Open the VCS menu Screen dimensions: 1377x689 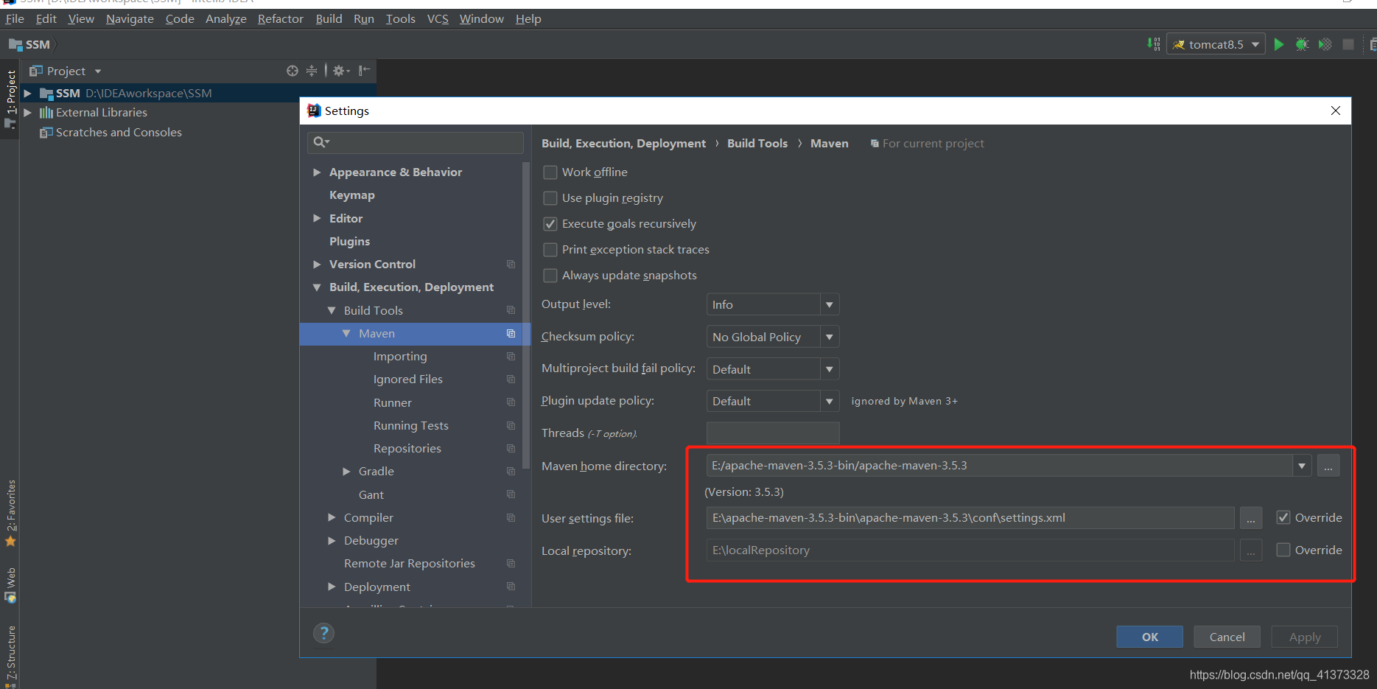coord(438,18)
